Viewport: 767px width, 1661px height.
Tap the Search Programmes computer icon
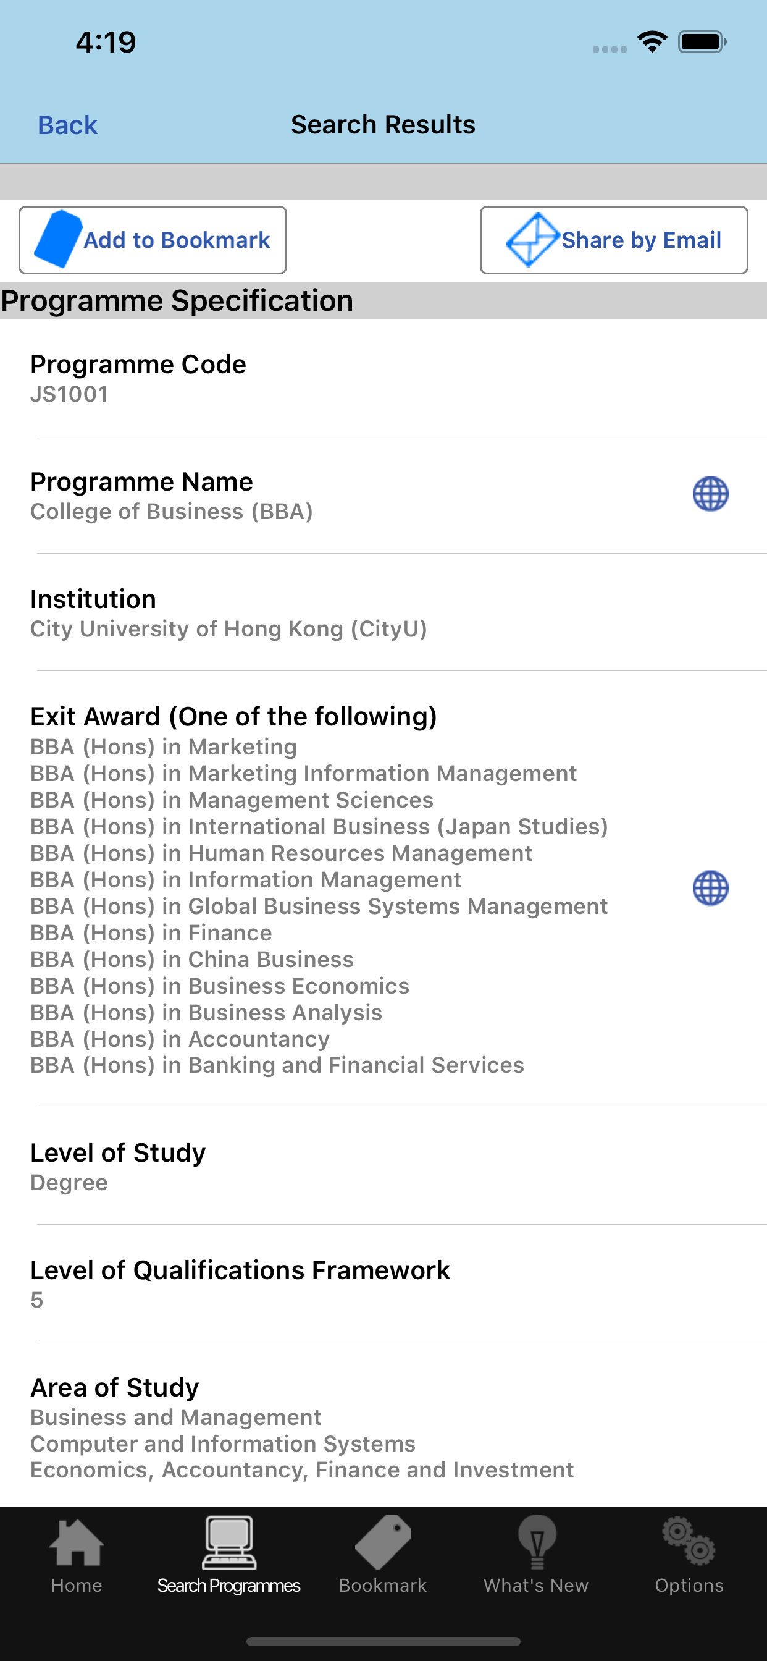tap(229, 1543)
